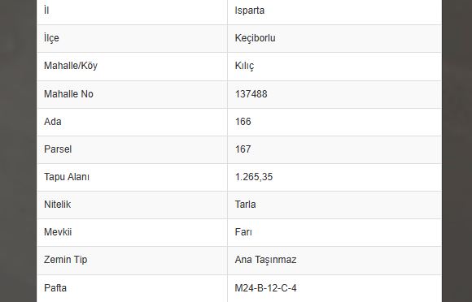Image resolution: width=472 pixels, height=302 pixels.
Task: Click the Pafta code M24-B-12-C-4
Action: click(265, 288)
